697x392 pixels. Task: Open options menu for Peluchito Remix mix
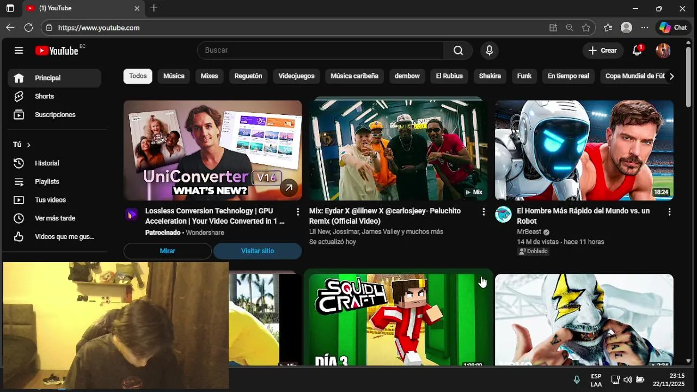tap(484, 212)
